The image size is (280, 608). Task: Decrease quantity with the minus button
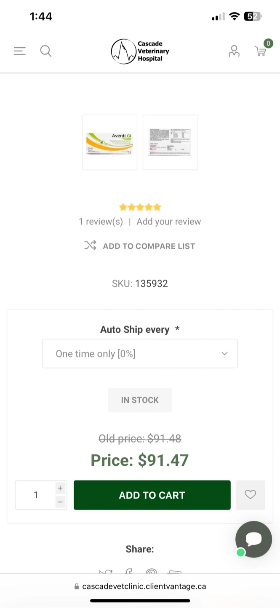pos(60,502)
